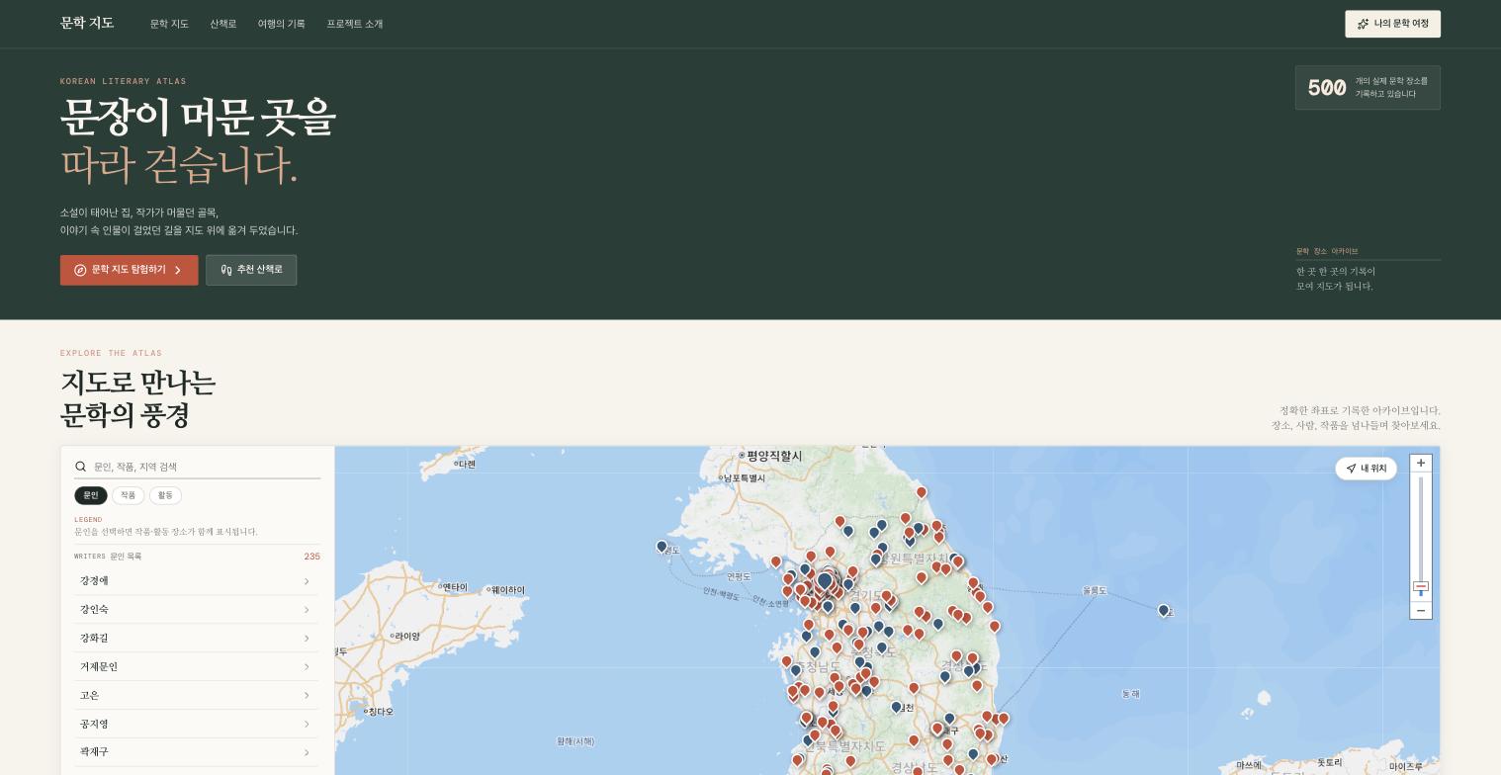Open the 프로젝트 소개 nav item
Viewport: 1501px width, 775px height.
[x=355, y=24]
